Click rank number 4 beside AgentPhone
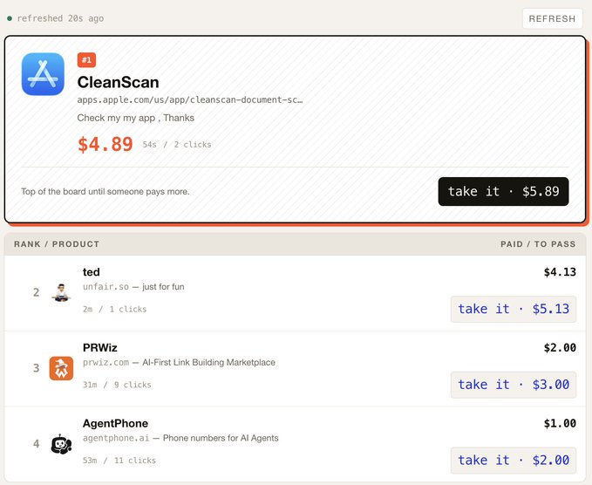The image size is (592, 485). (x=37, y=443)
